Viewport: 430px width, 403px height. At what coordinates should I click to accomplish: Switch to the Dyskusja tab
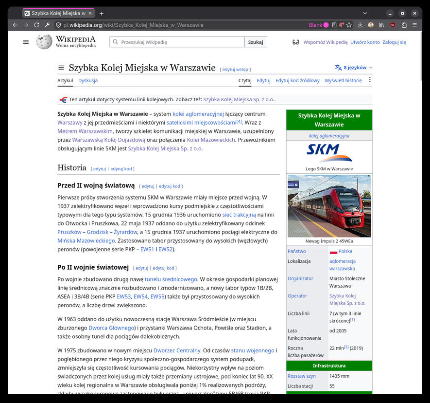88,80
